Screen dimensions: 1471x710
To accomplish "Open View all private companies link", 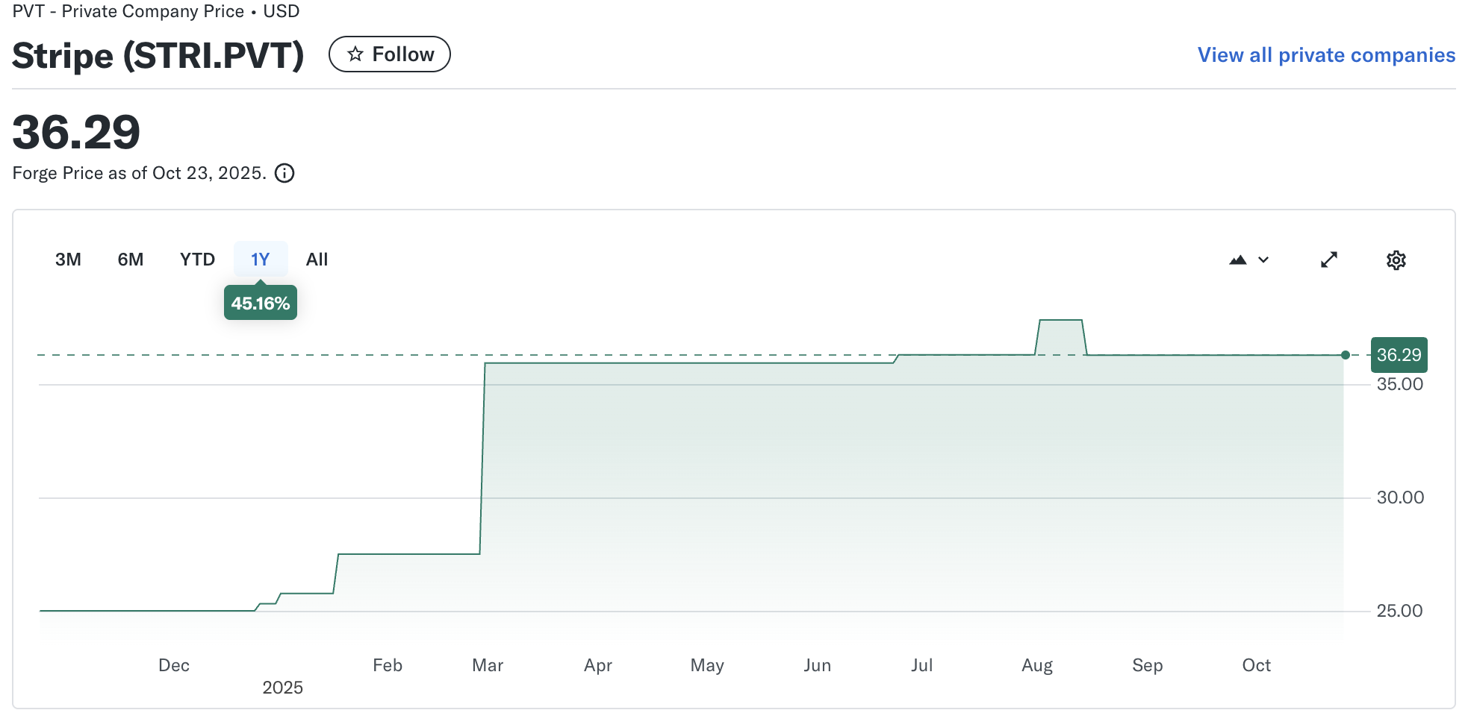I will [x=1326, y=55].
